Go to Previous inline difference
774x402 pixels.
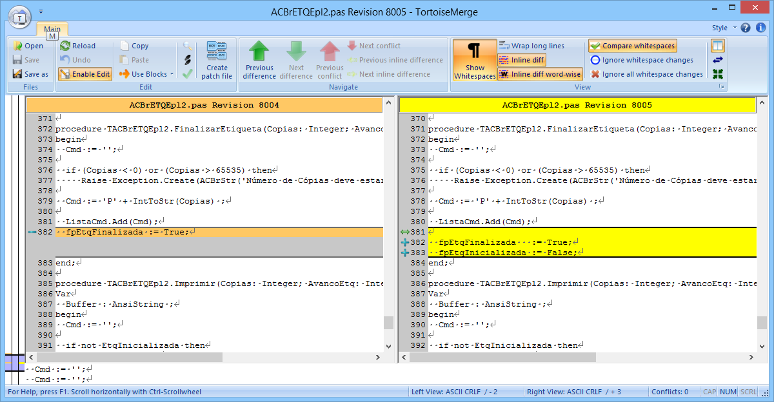click(395, 60)
